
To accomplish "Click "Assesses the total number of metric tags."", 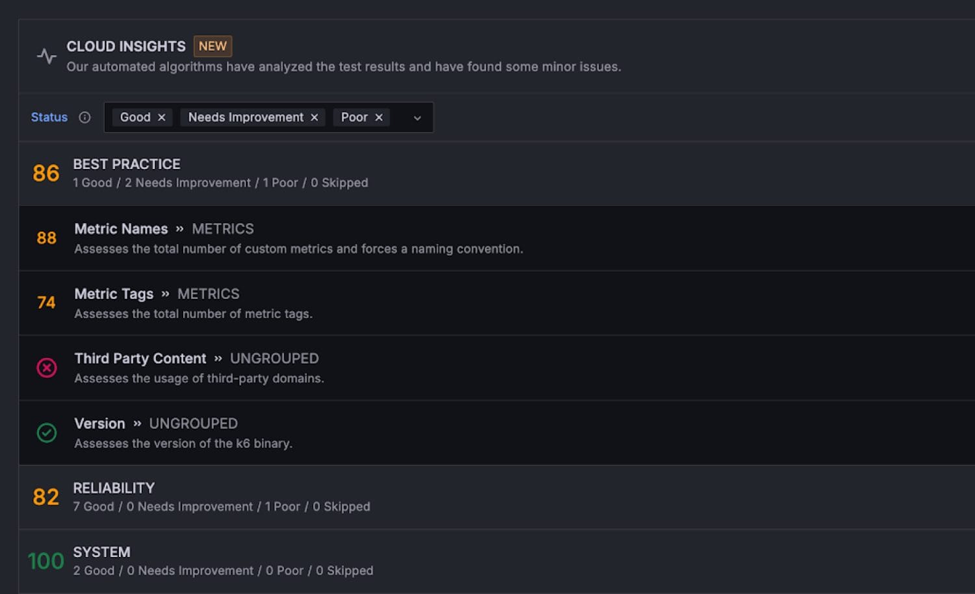I will tap(193, 314).
